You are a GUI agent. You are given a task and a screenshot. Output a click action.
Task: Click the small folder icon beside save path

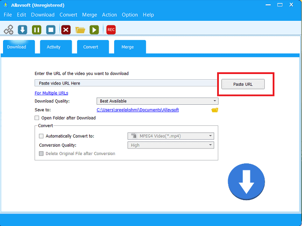[214, 110]
